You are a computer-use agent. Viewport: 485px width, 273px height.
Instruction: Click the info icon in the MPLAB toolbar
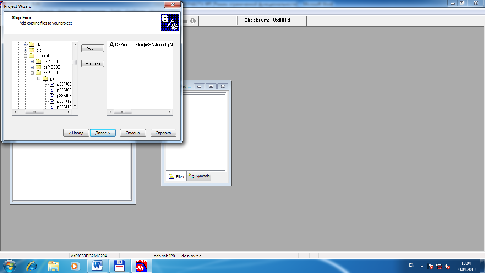tap(193, 21)
